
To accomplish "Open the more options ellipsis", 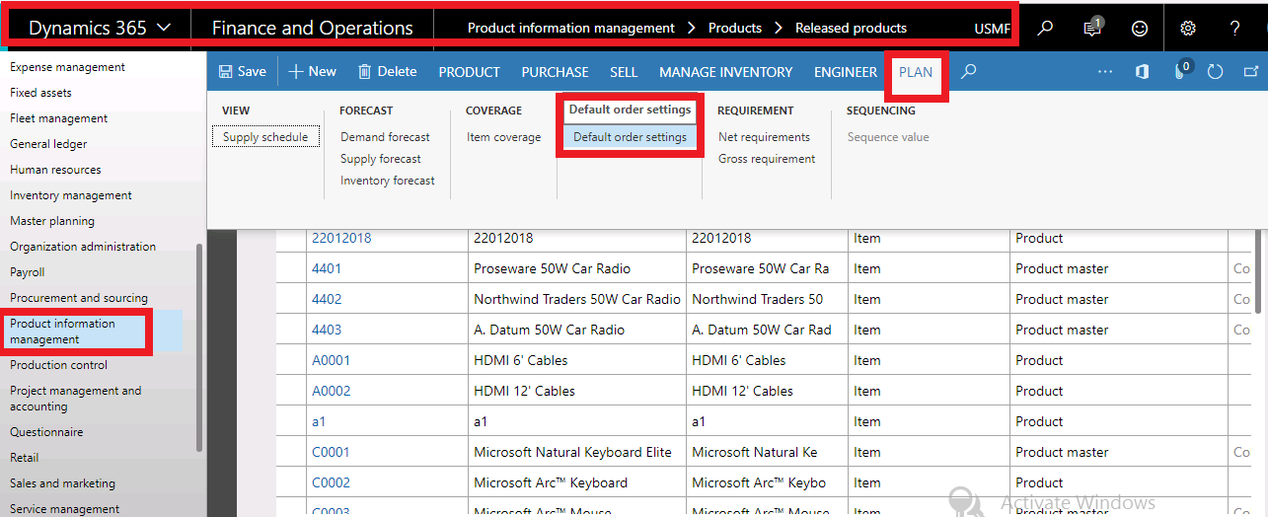I will coord(1105,72).
